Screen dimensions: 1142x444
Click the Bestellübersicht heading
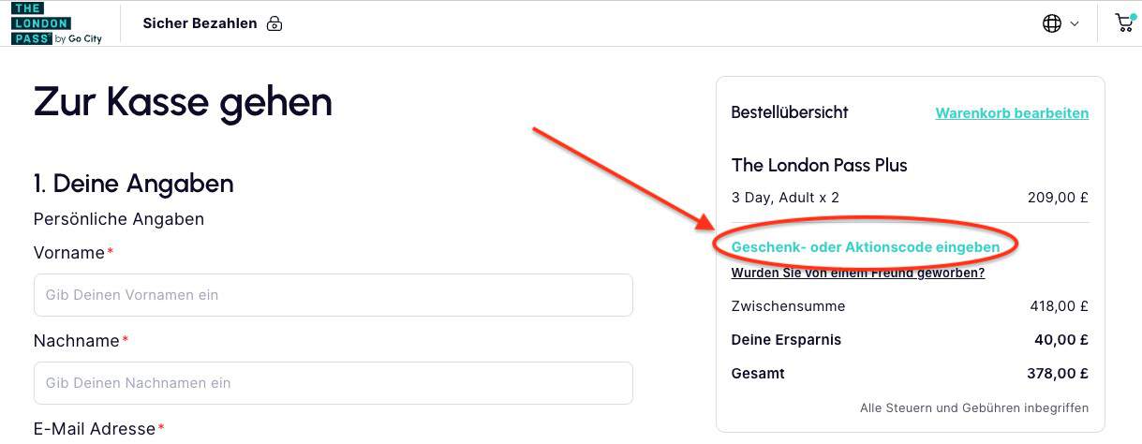click(x=789, y=112)
